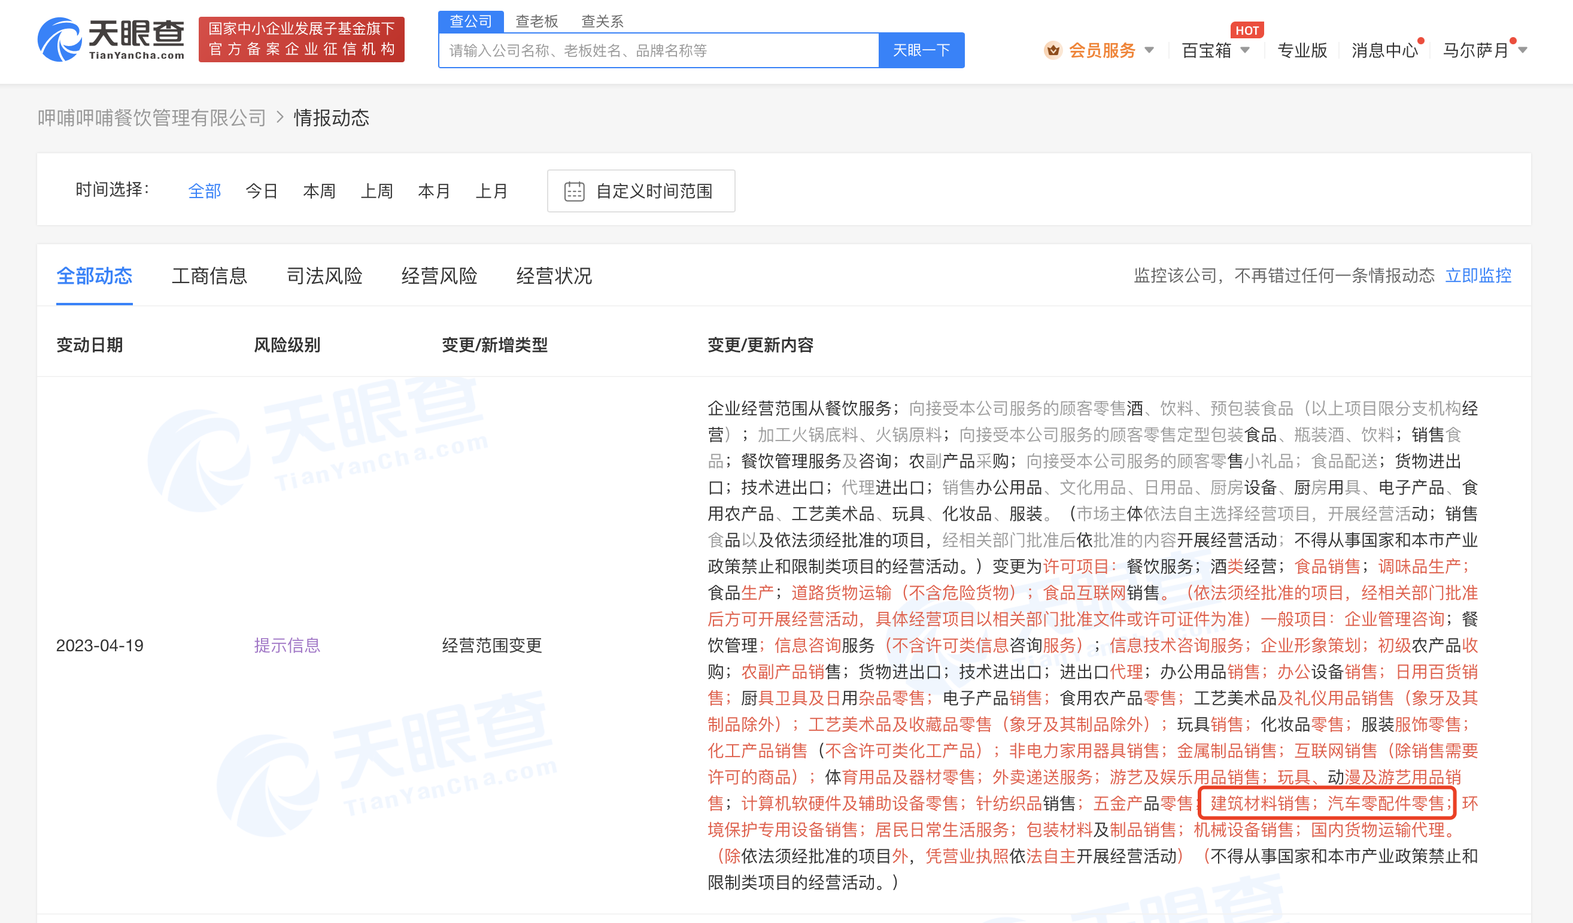Filter time by 本周
This screenshot has width=1573, height=923.
[319, 191]
